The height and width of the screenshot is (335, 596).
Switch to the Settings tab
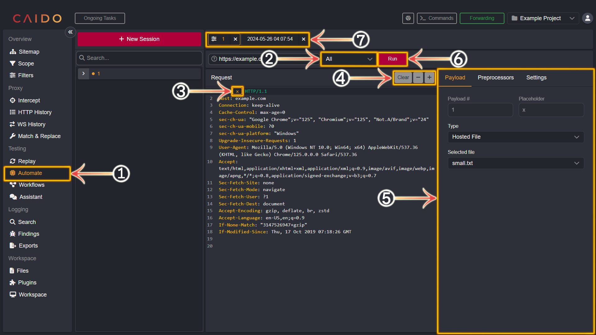[536, 78]
